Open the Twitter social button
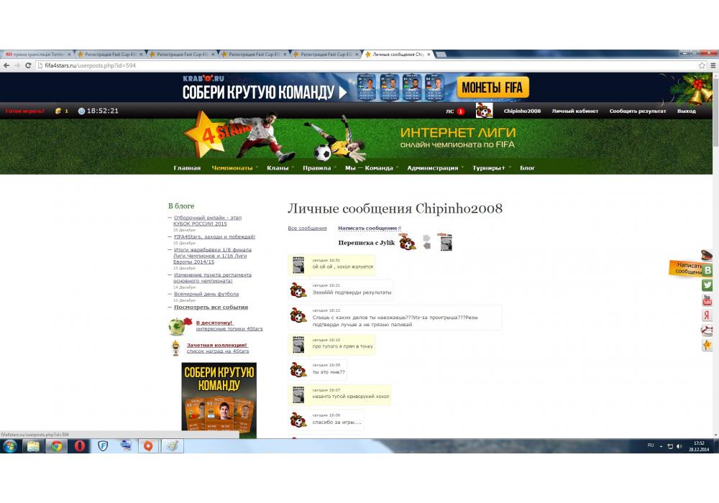Viewport: 719px width, 503px height. (707, 285)
